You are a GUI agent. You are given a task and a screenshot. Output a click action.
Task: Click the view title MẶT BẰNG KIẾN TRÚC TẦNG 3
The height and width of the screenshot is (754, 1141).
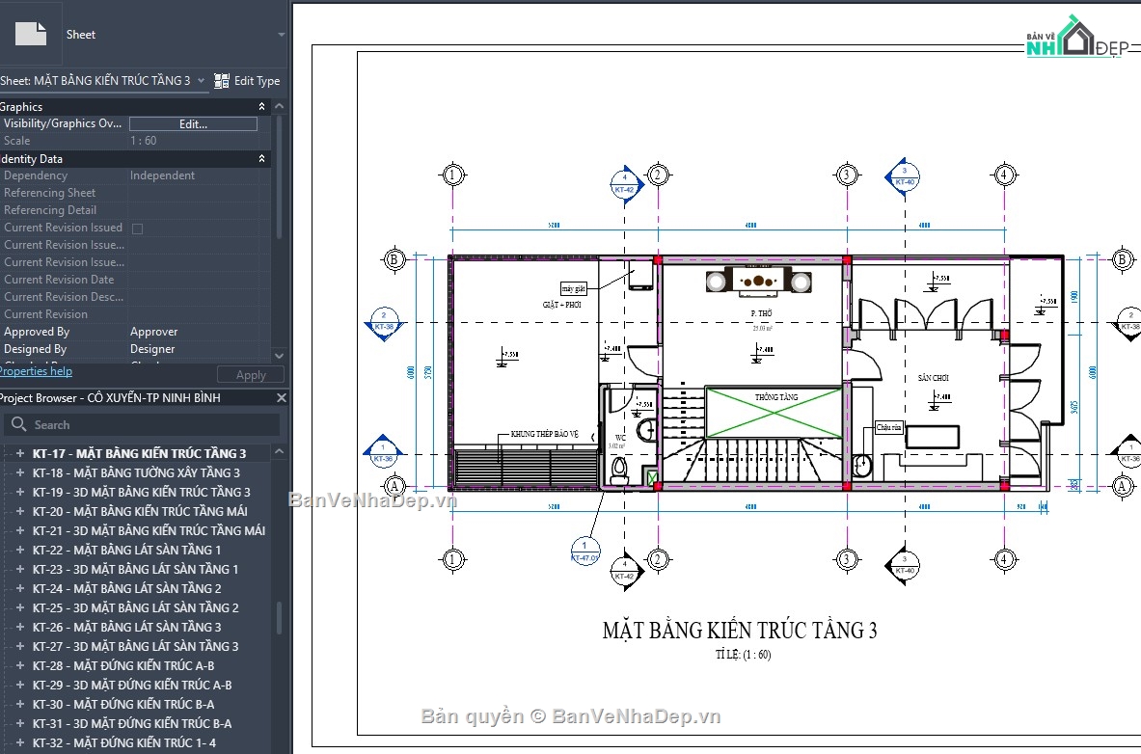pos(740,630)
